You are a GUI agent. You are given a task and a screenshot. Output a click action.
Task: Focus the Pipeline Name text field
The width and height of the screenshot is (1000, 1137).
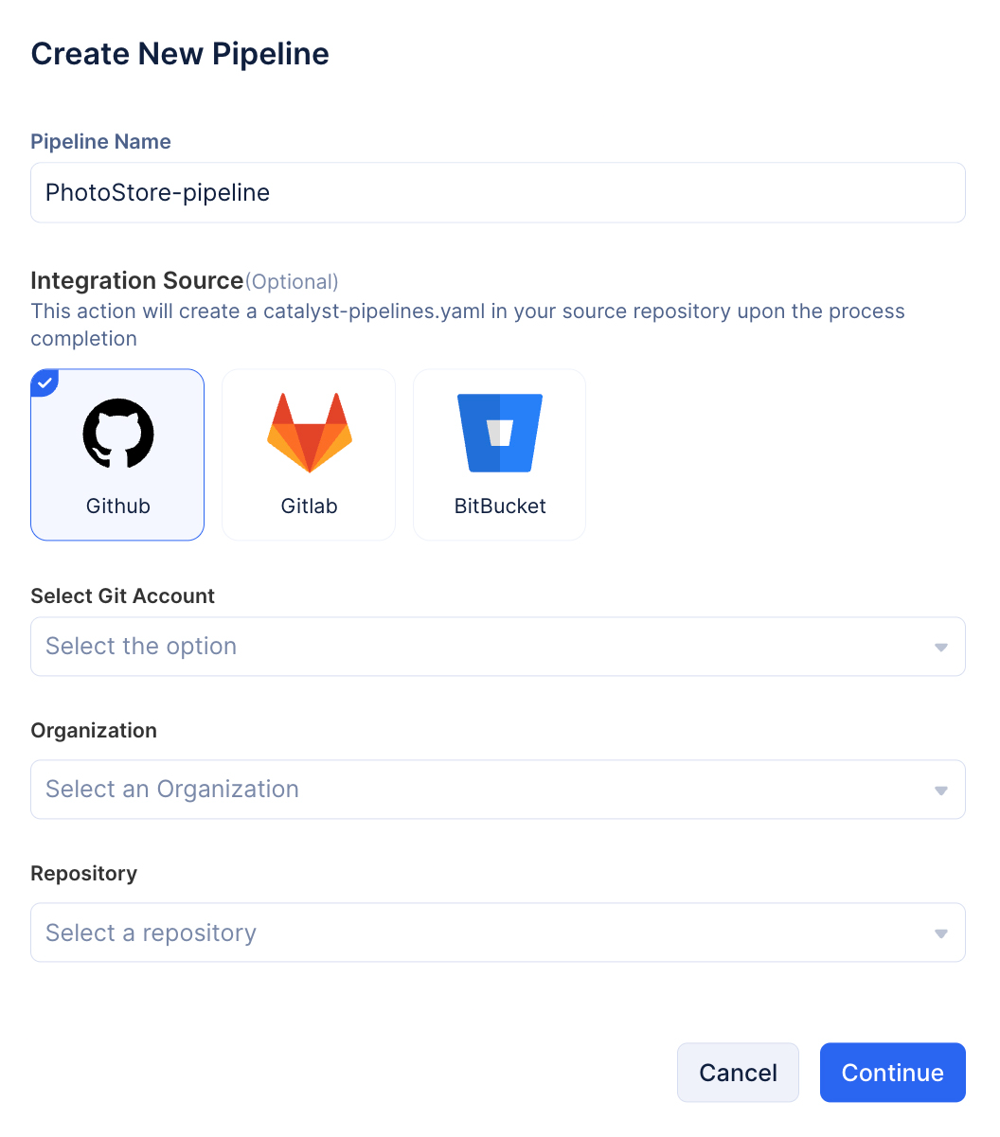(x=498, y=193)
